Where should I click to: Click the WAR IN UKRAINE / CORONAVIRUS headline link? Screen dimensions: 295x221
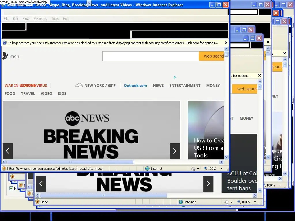coord(26,85)
